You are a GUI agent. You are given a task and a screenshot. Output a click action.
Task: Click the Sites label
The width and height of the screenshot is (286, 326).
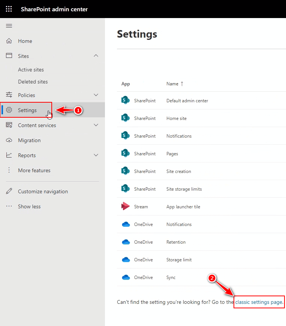click(x=23, y=56)
